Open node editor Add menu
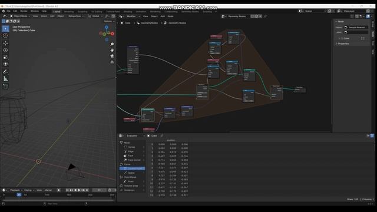The image size is (377, 212). coord(163,16)
